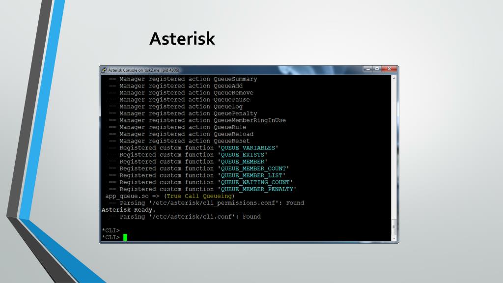Viewport: 503px width, 283px height.
Task: Click the console scrollbar thumb
Action: [394, 227]
